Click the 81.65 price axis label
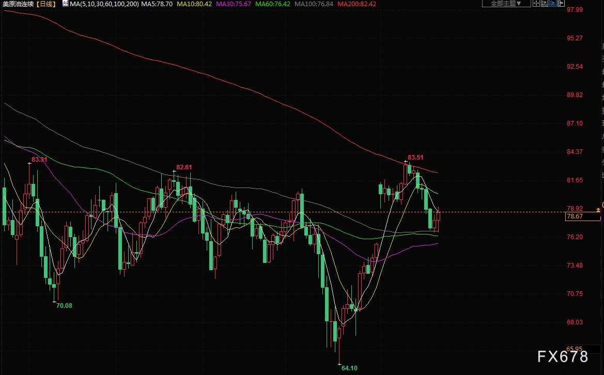 pyautogui.click(x=575, y=180)
